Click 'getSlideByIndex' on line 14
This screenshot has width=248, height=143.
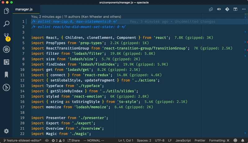coord(66,91)
